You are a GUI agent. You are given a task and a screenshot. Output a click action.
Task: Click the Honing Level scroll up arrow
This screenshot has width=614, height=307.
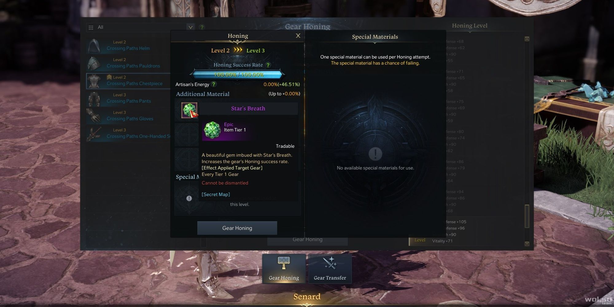click(527, 39)
